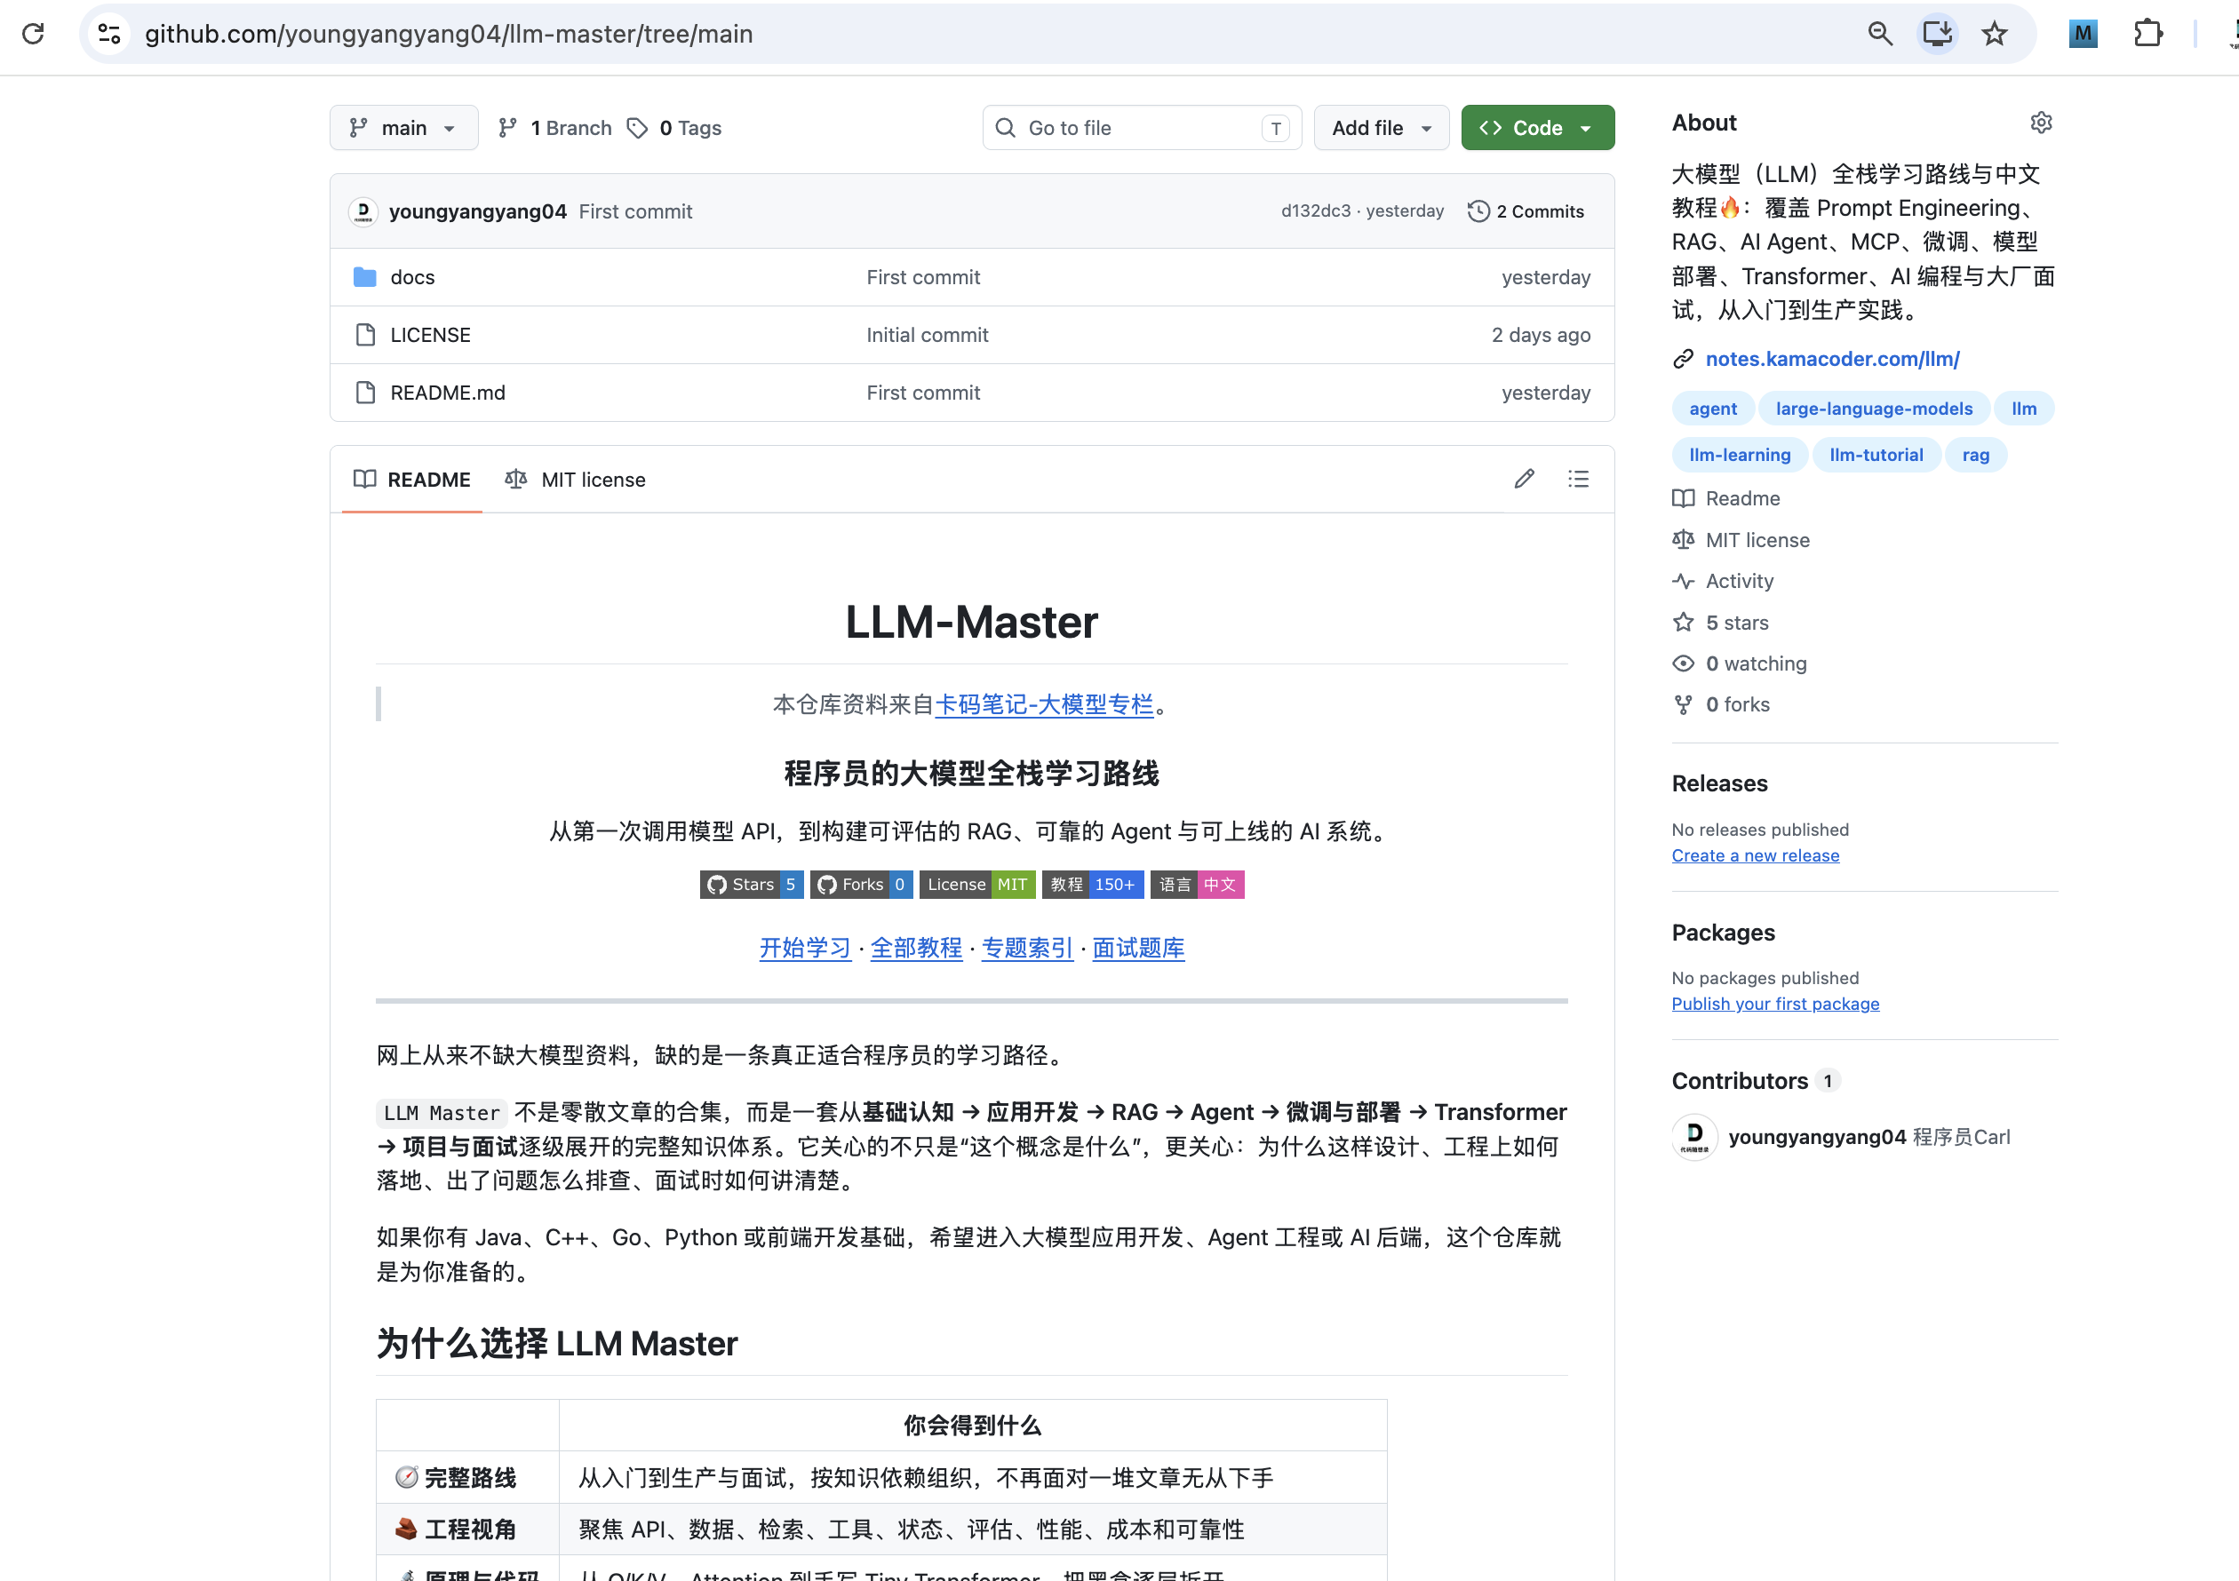Viewport: 2239px width, 1581px height.
Task: Click the README.md file icon
Action: [x=364, y=392]
